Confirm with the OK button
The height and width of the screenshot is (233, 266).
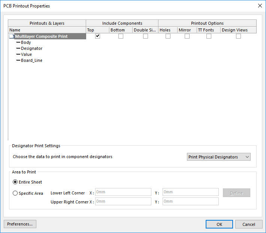tap(219, 224)
